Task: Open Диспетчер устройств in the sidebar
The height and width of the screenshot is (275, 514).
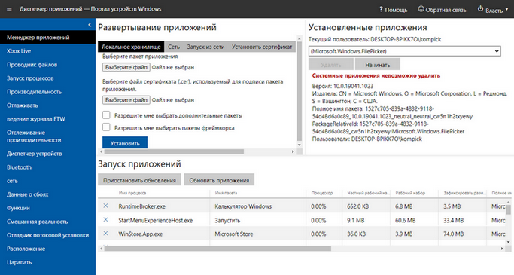Action: tap(47, 154)
